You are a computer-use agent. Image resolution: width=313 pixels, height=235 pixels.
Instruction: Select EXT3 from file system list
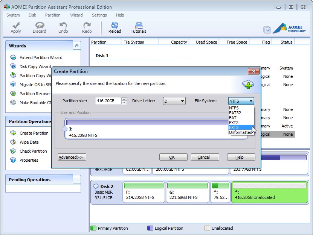point(241,127)
